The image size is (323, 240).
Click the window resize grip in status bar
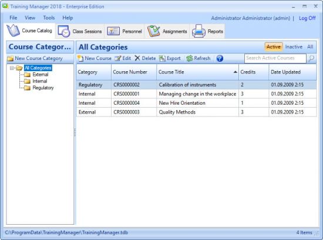click(316, 234)
